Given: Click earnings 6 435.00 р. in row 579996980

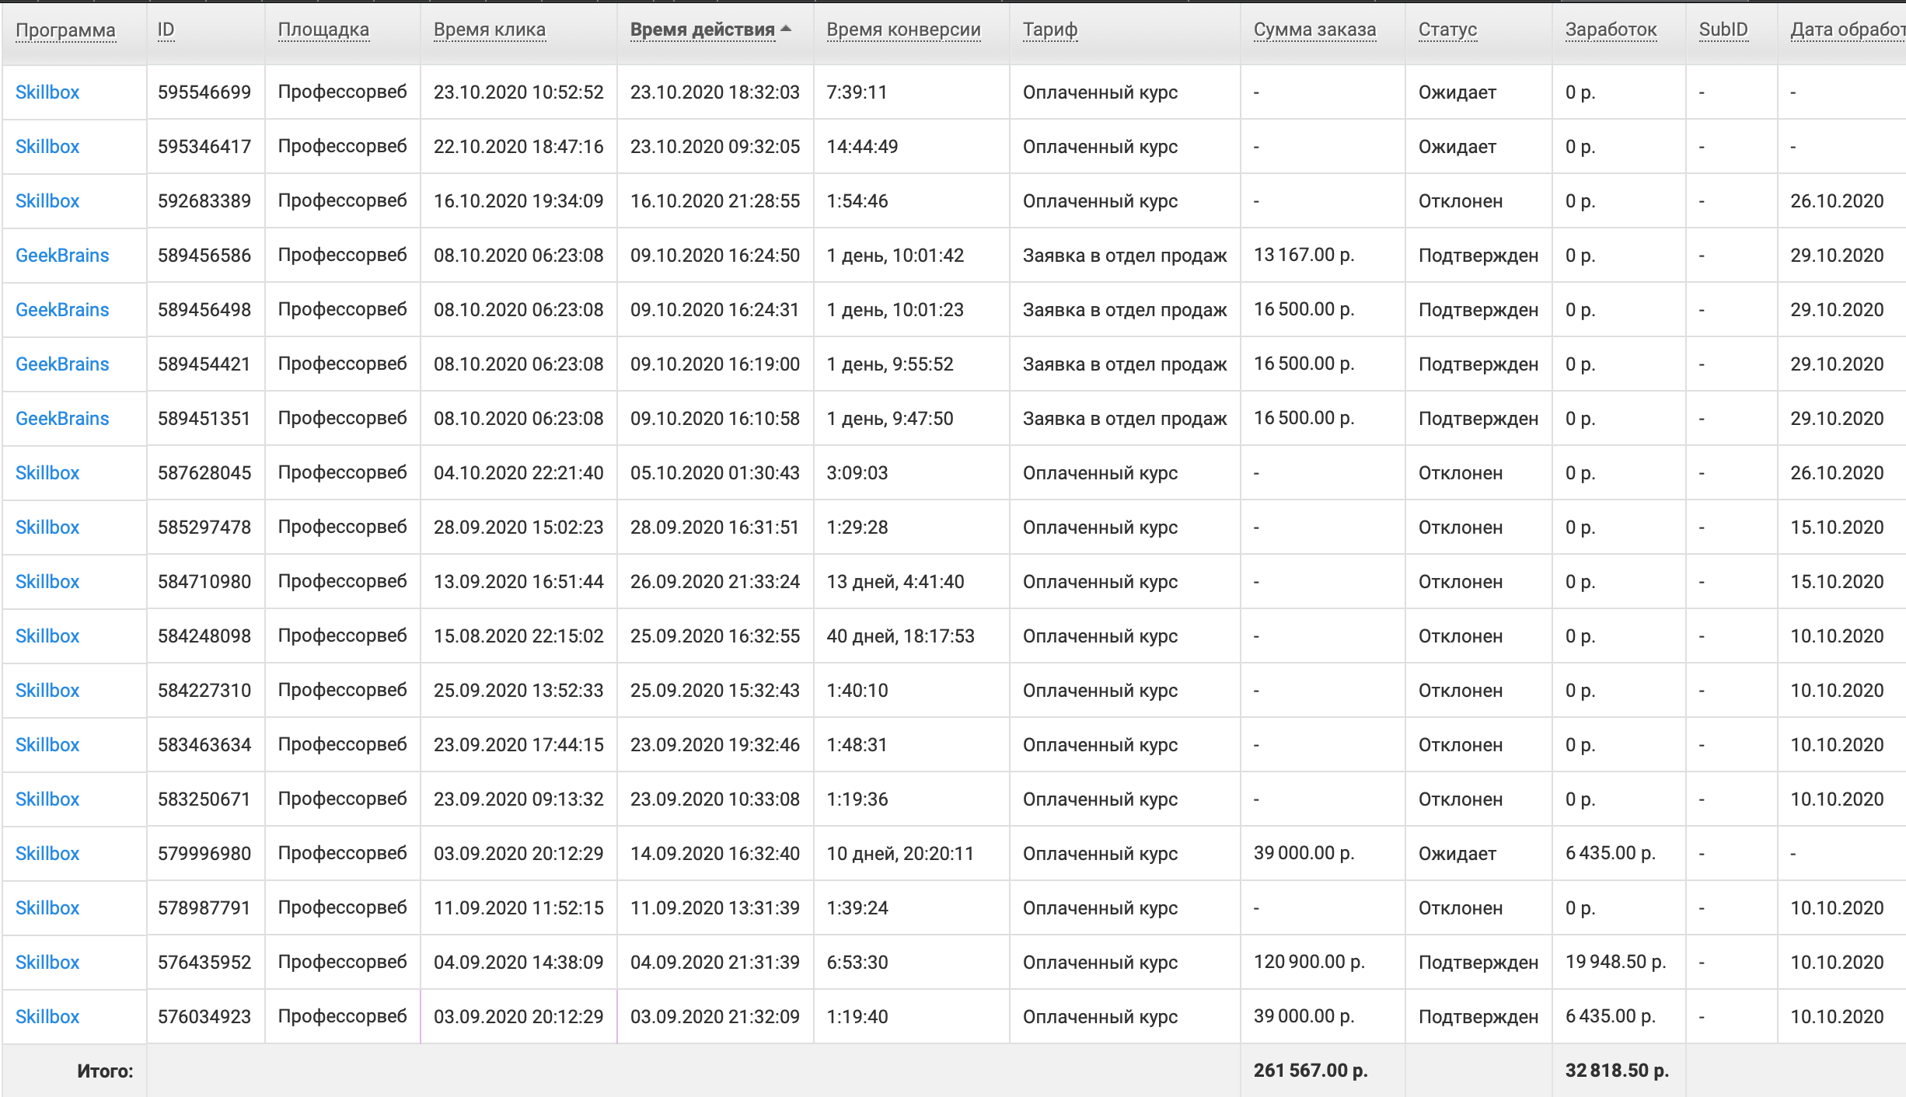Looking at the screenshot, I should click(1611, 853).
